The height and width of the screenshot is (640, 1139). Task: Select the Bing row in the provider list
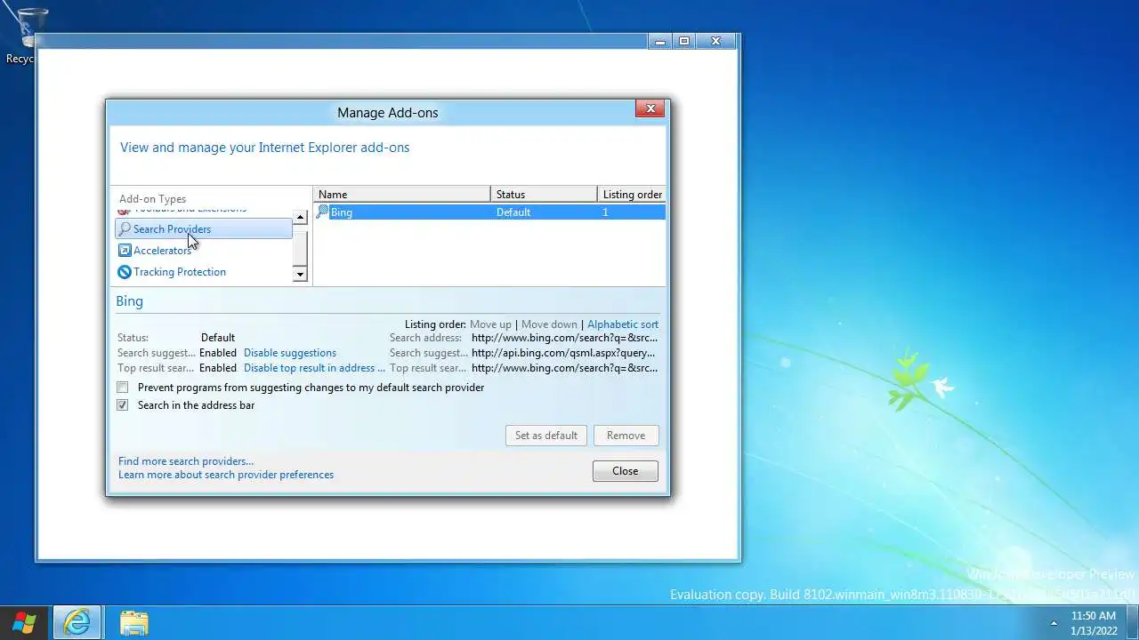(x=489, y=212)
